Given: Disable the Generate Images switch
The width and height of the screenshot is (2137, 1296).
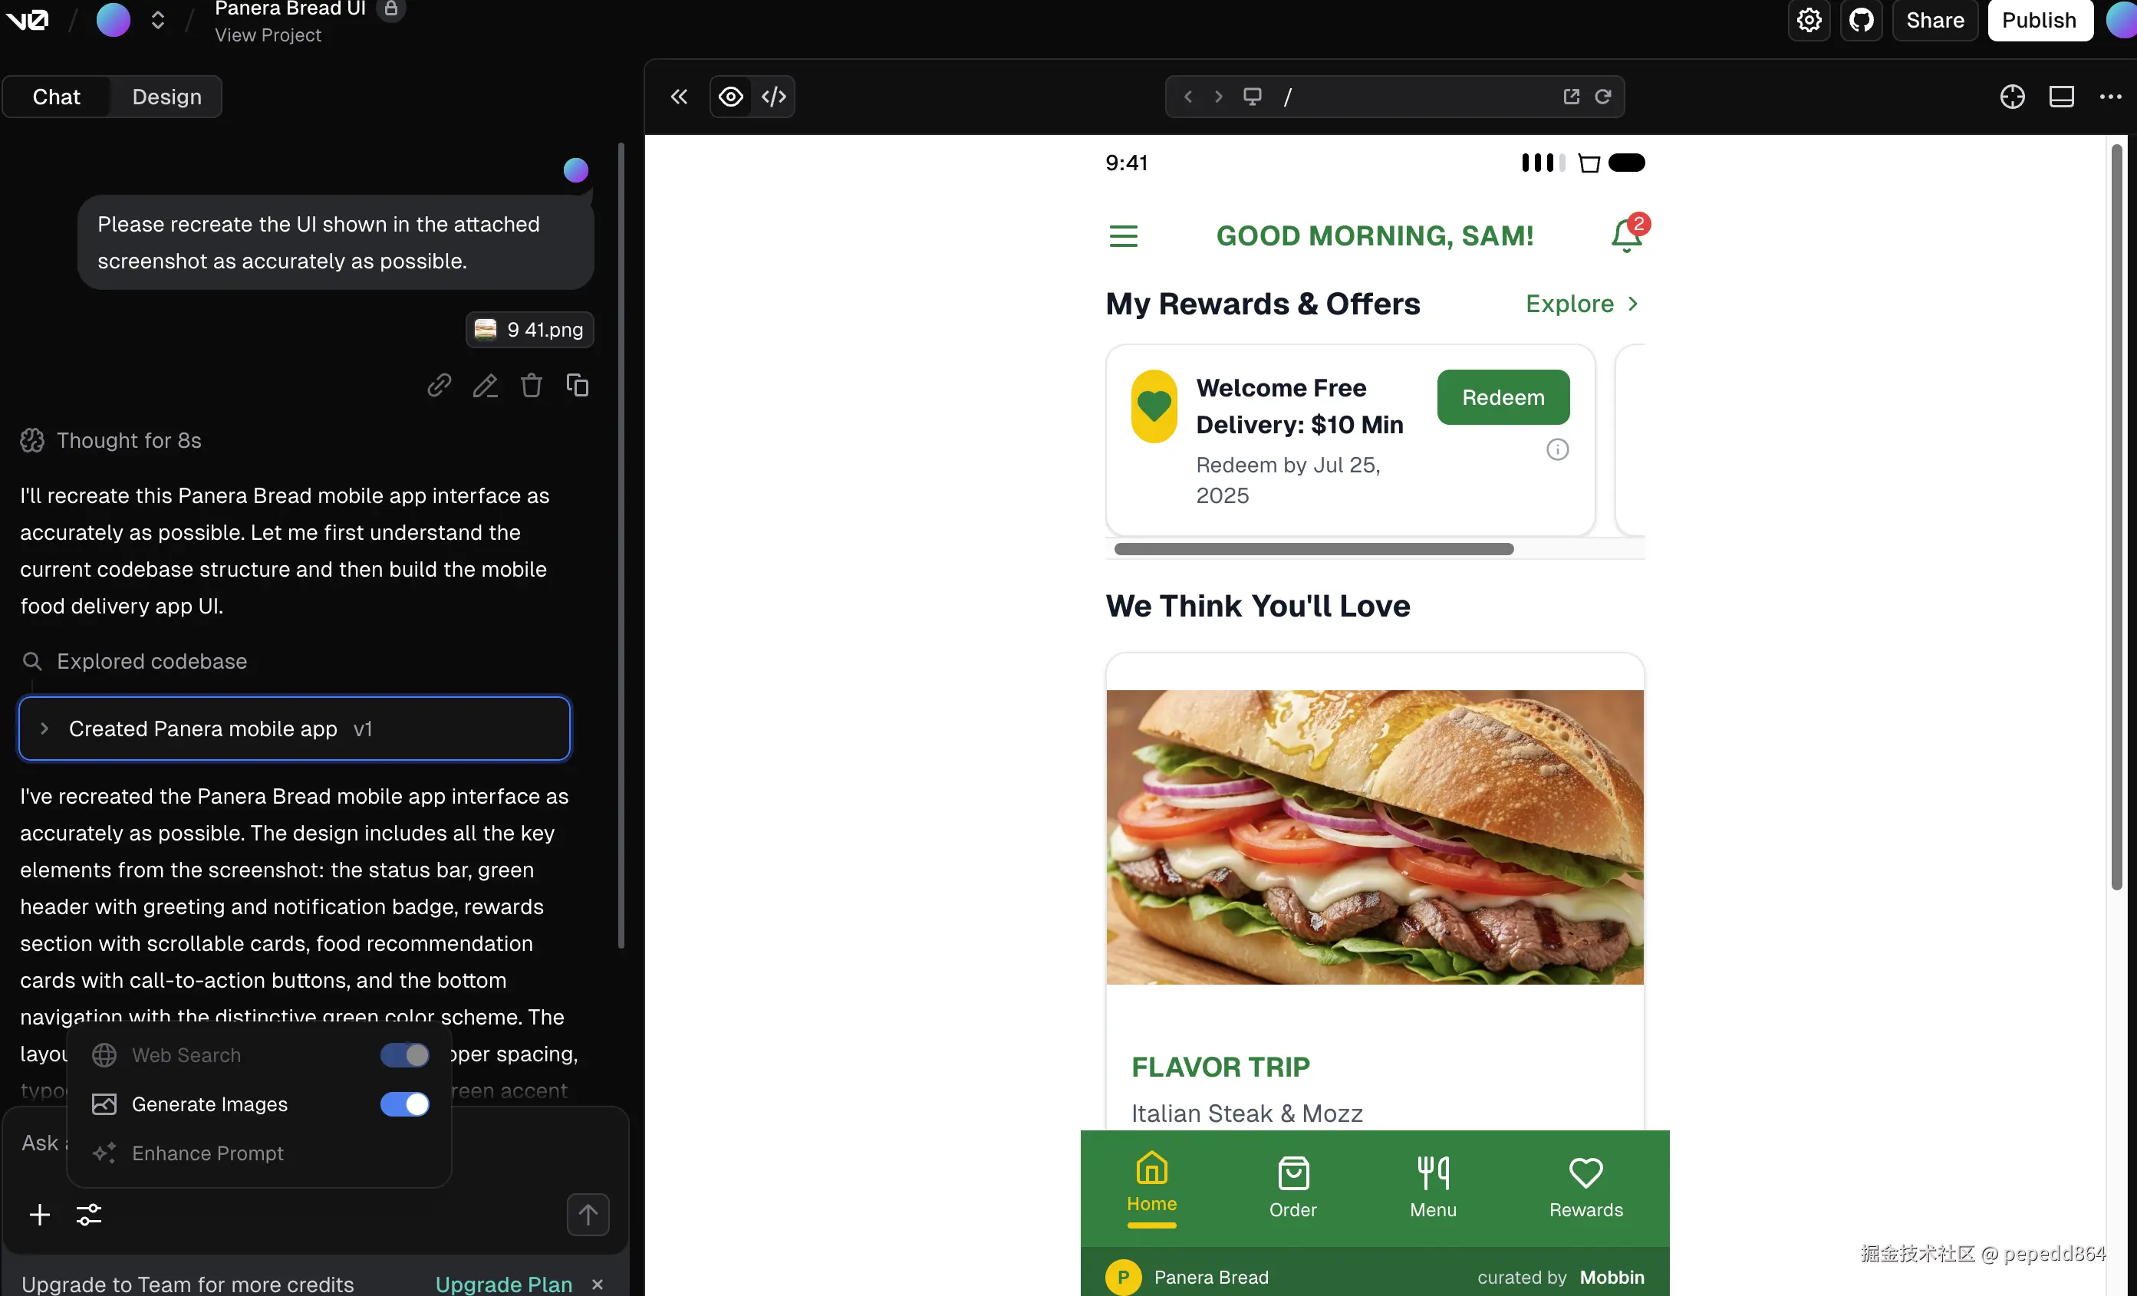Looking at the screenshot, I should (404, 1104).
